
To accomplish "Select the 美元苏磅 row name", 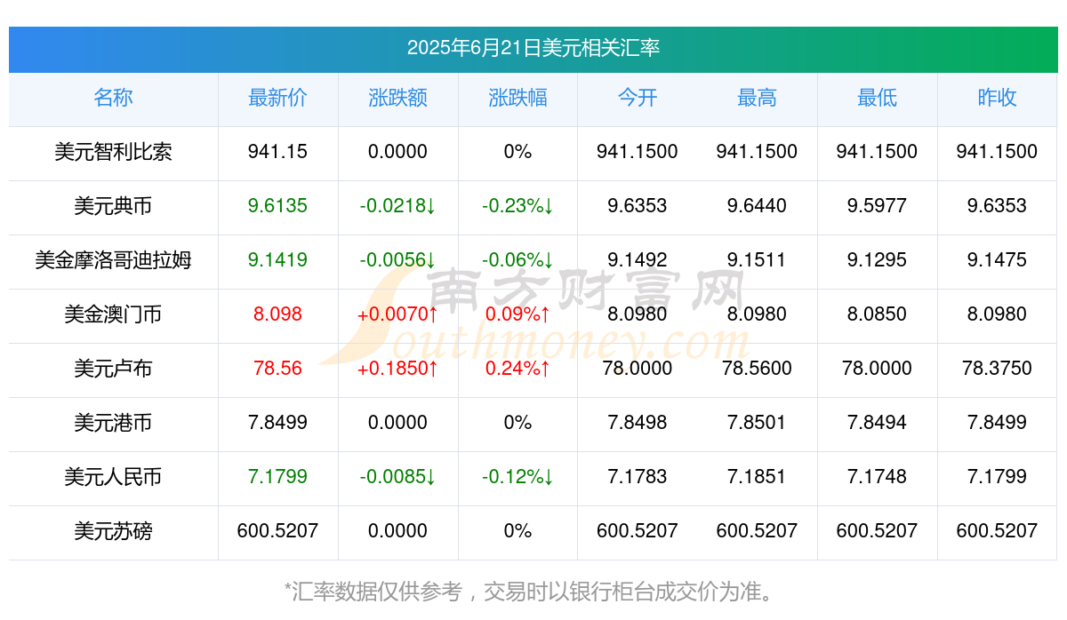I will pos(113,531).
